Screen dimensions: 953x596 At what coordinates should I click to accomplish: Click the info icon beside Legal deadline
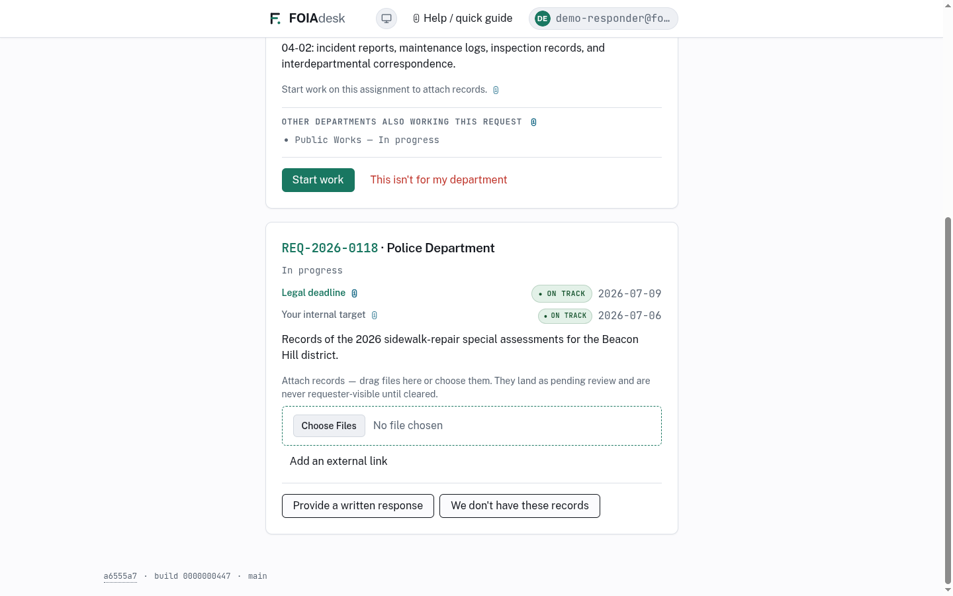[x=354, y=293]
